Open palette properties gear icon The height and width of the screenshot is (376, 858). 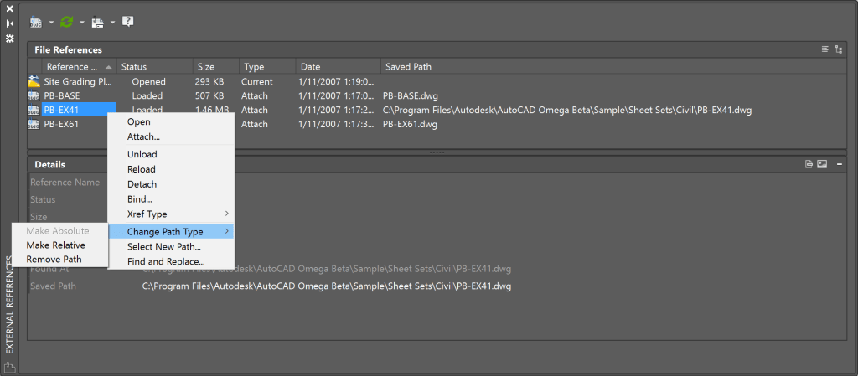pyautogui.click(x=10, y=39)
